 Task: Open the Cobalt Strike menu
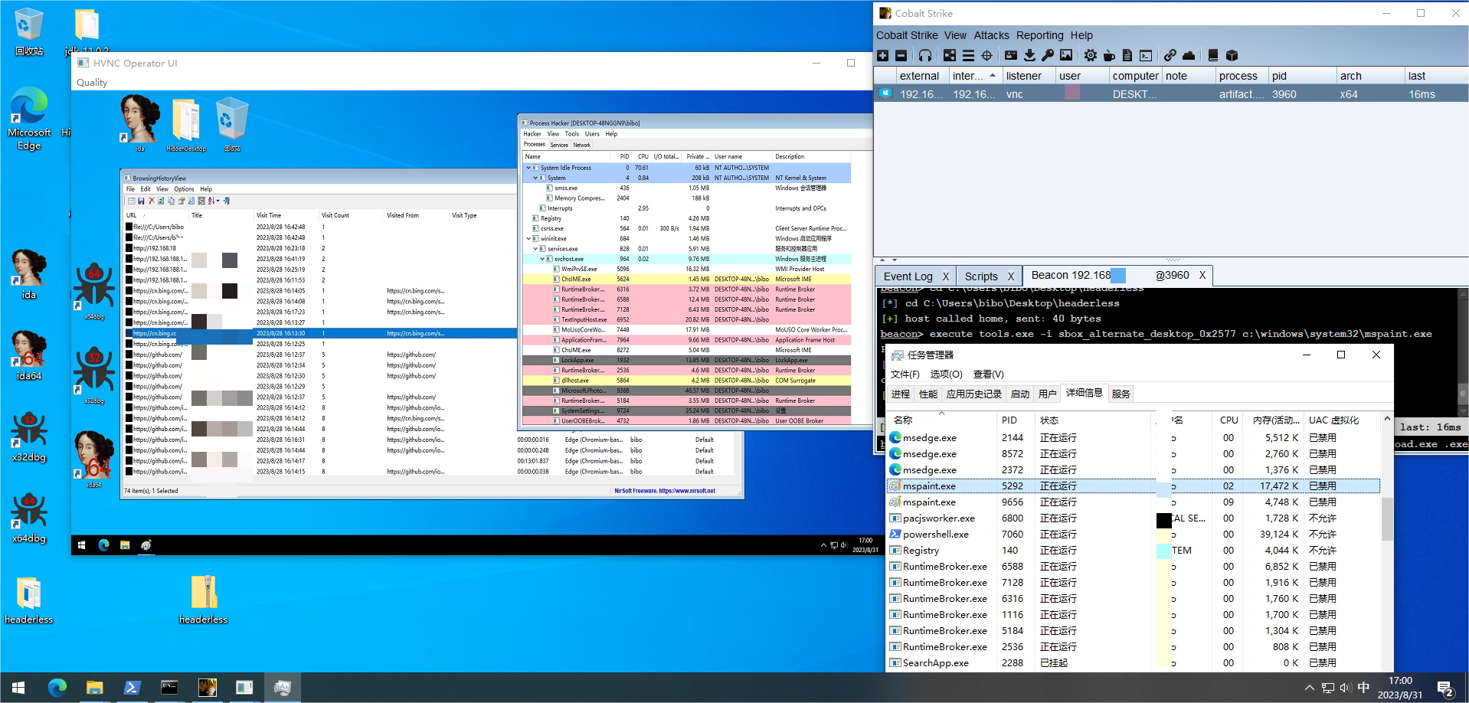click(907, 35)
